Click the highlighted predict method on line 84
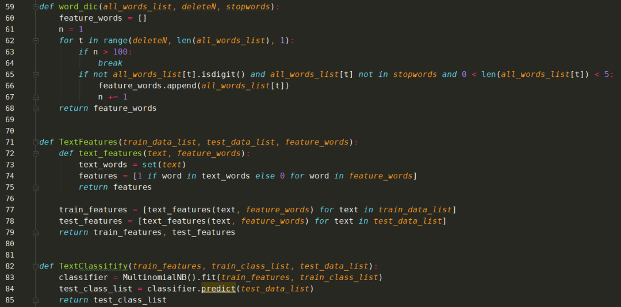The width and height of the screenshot is (621, 307). coord(218,289)
